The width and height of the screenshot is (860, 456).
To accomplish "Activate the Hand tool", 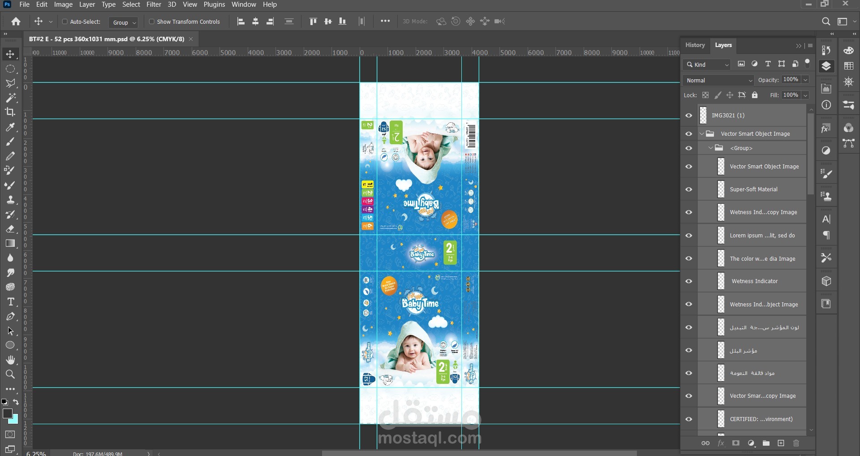I will pyautogui.click(x=10, y=360).
